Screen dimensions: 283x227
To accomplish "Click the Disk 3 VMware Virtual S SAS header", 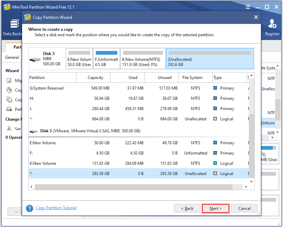I will [90, 131].
